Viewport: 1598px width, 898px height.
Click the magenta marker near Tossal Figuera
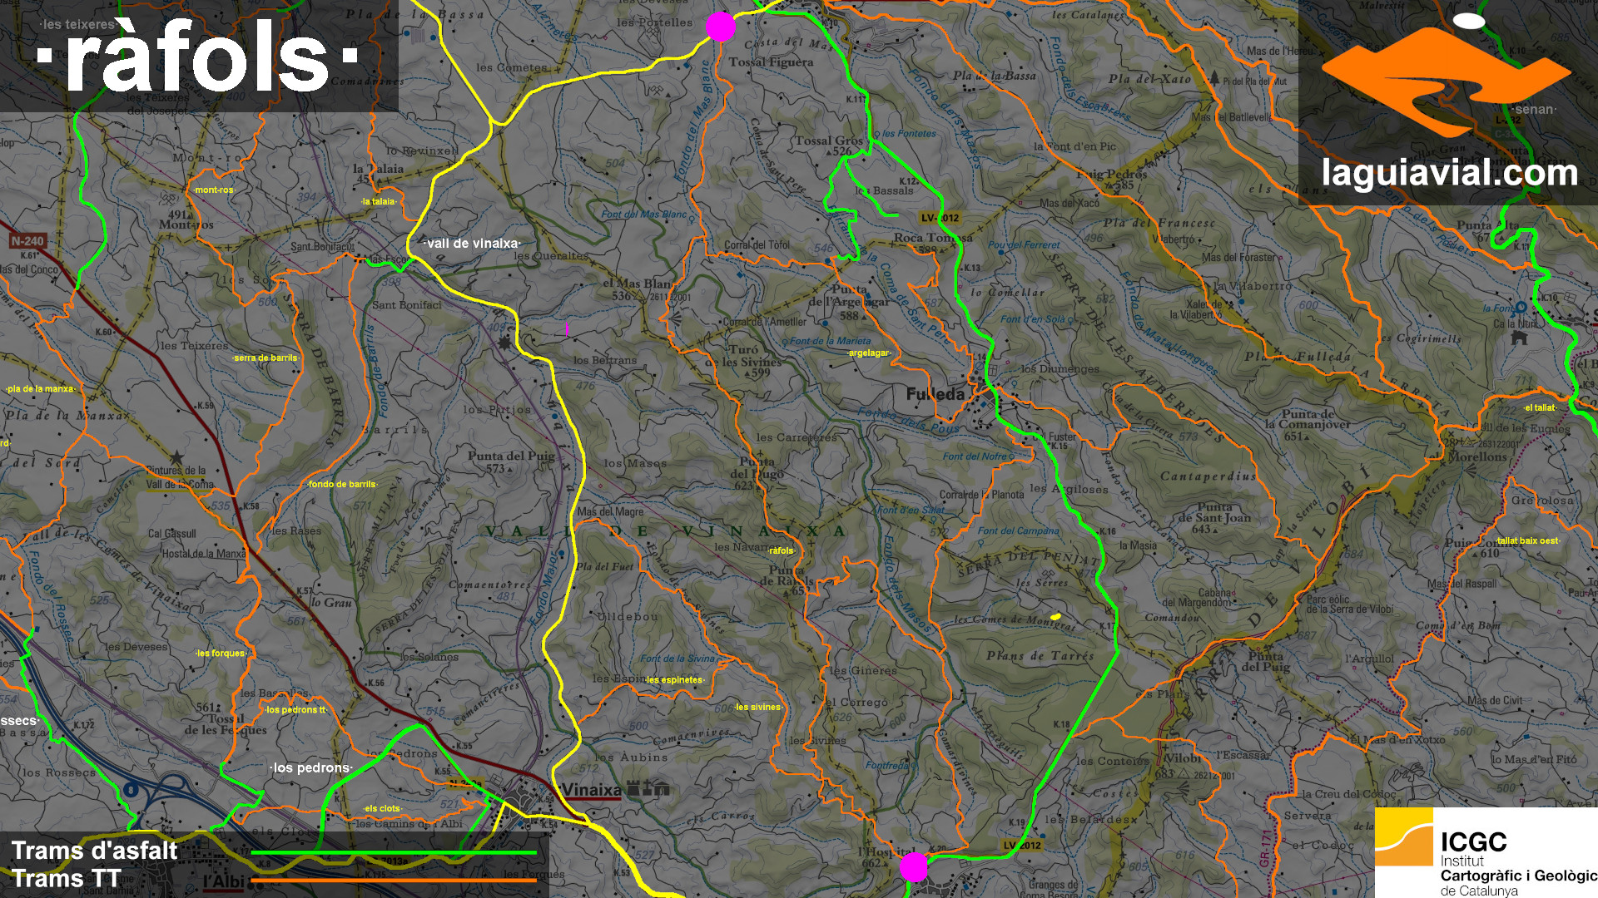(721, 27)
